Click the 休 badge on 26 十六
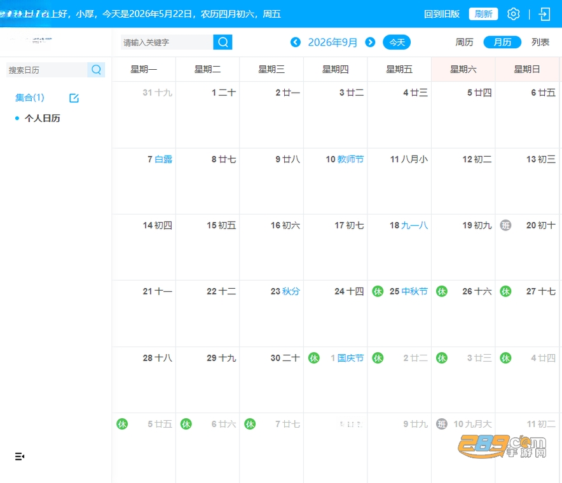The width and height of the screenshot is (562, 483). pyautogui.click(x=442, y=291)
